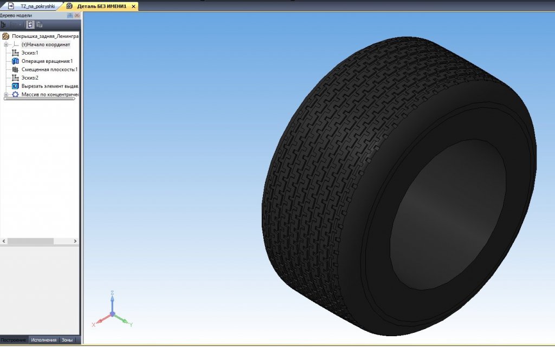Open the Зоны tab
Screen dimensions: 555x347
click(x=67, y=340)
